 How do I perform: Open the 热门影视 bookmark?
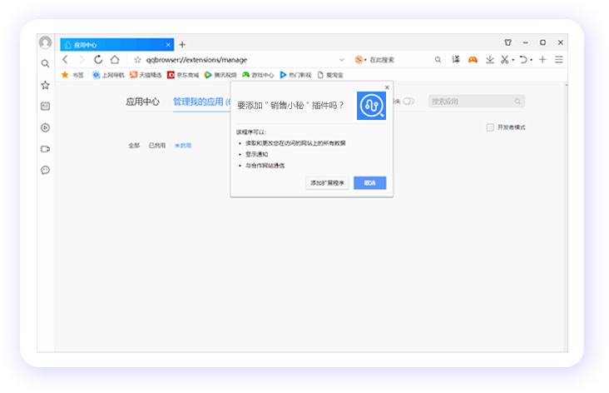pos(295,75)
